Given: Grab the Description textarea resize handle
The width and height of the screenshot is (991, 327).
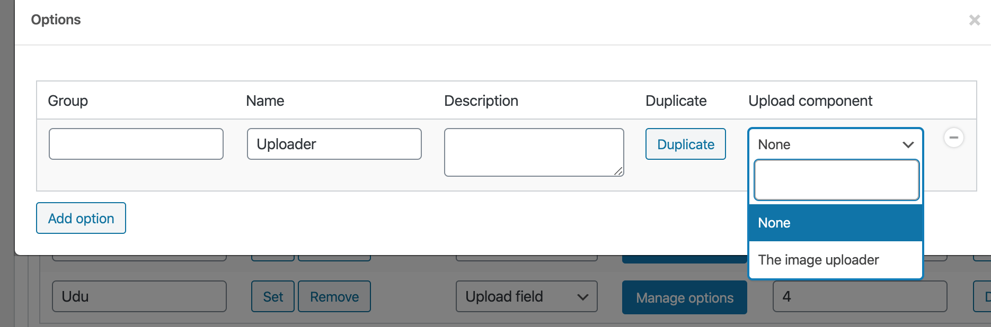Looking at the screenshot, I should coord(618,171).
